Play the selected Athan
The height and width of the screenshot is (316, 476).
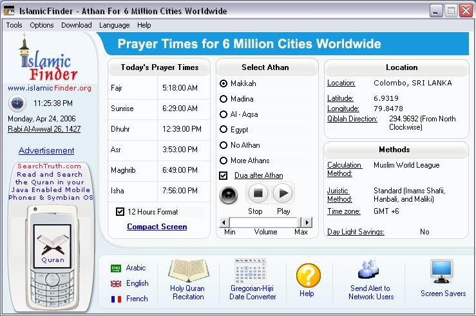(x=283, y=193)
